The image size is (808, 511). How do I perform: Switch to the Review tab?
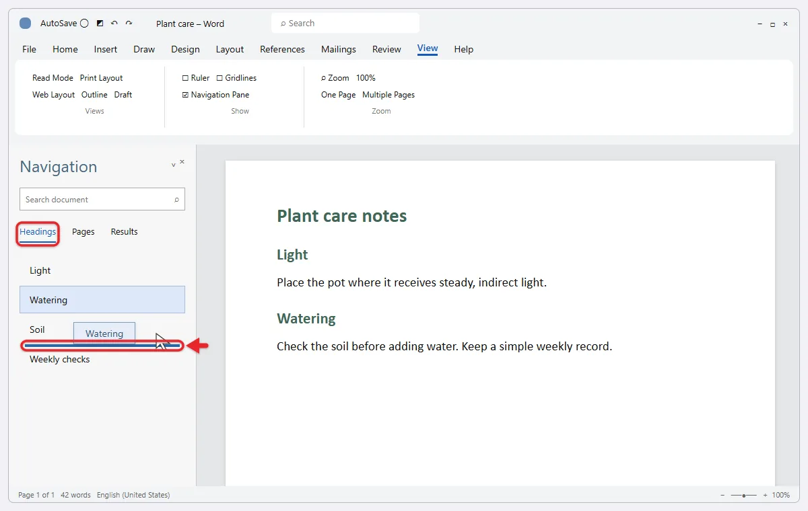[386, 49]
